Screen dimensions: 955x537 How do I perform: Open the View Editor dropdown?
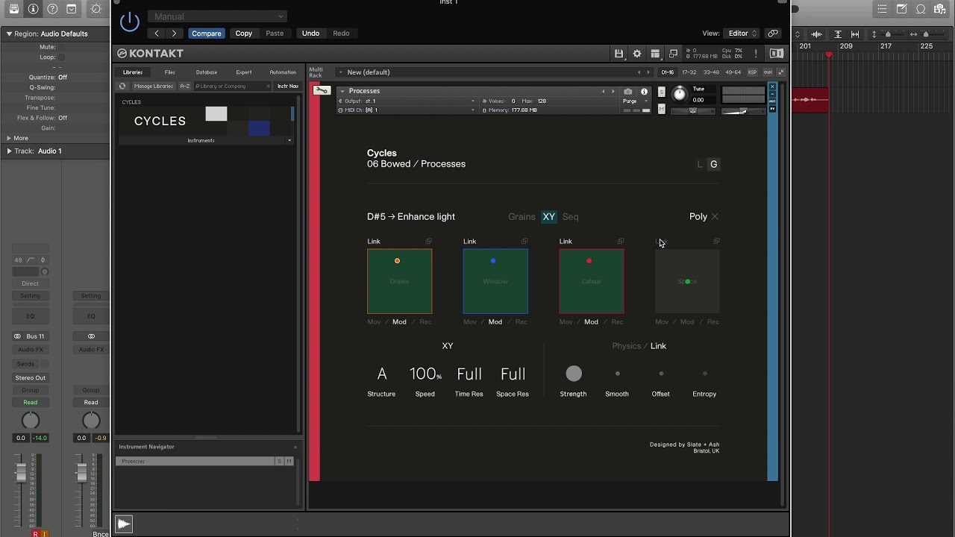[742, 34]
